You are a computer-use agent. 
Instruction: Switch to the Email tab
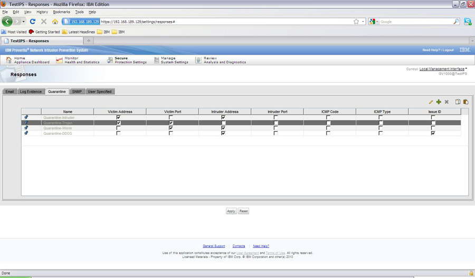(9, 92)
